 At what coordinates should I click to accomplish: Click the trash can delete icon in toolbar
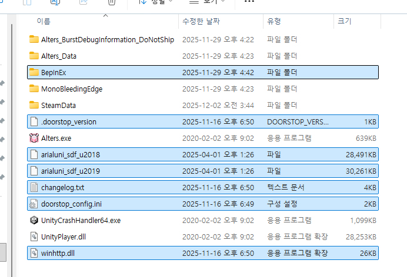coord(111,2)
